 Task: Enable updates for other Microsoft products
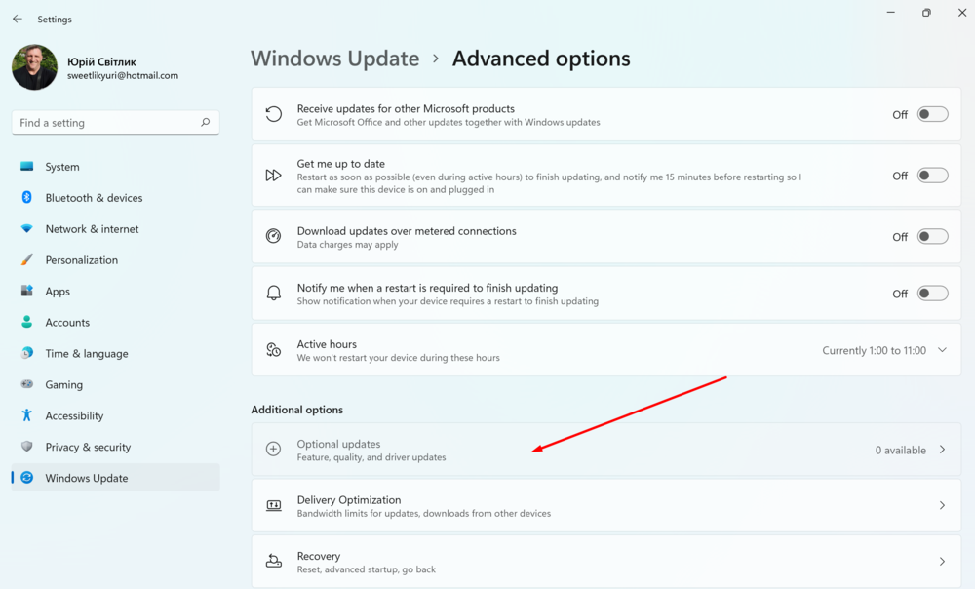pos(932,115)
